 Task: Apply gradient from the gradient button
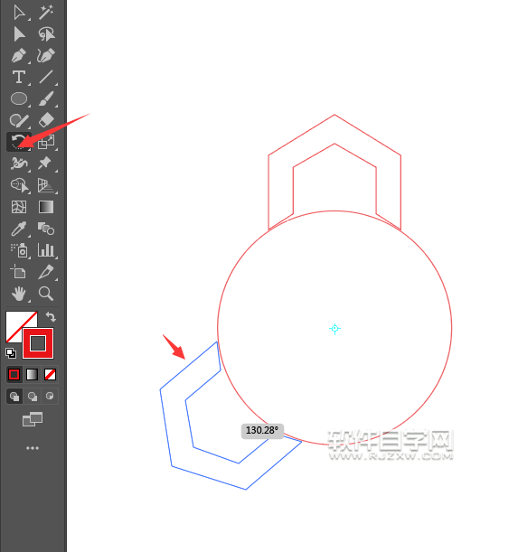tap(32, 375)
